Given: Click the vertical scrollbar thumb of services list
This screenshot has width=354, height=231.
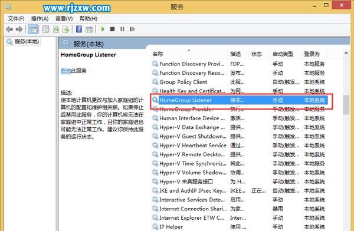Looking at the screenshot, I should tap(346, 105).
